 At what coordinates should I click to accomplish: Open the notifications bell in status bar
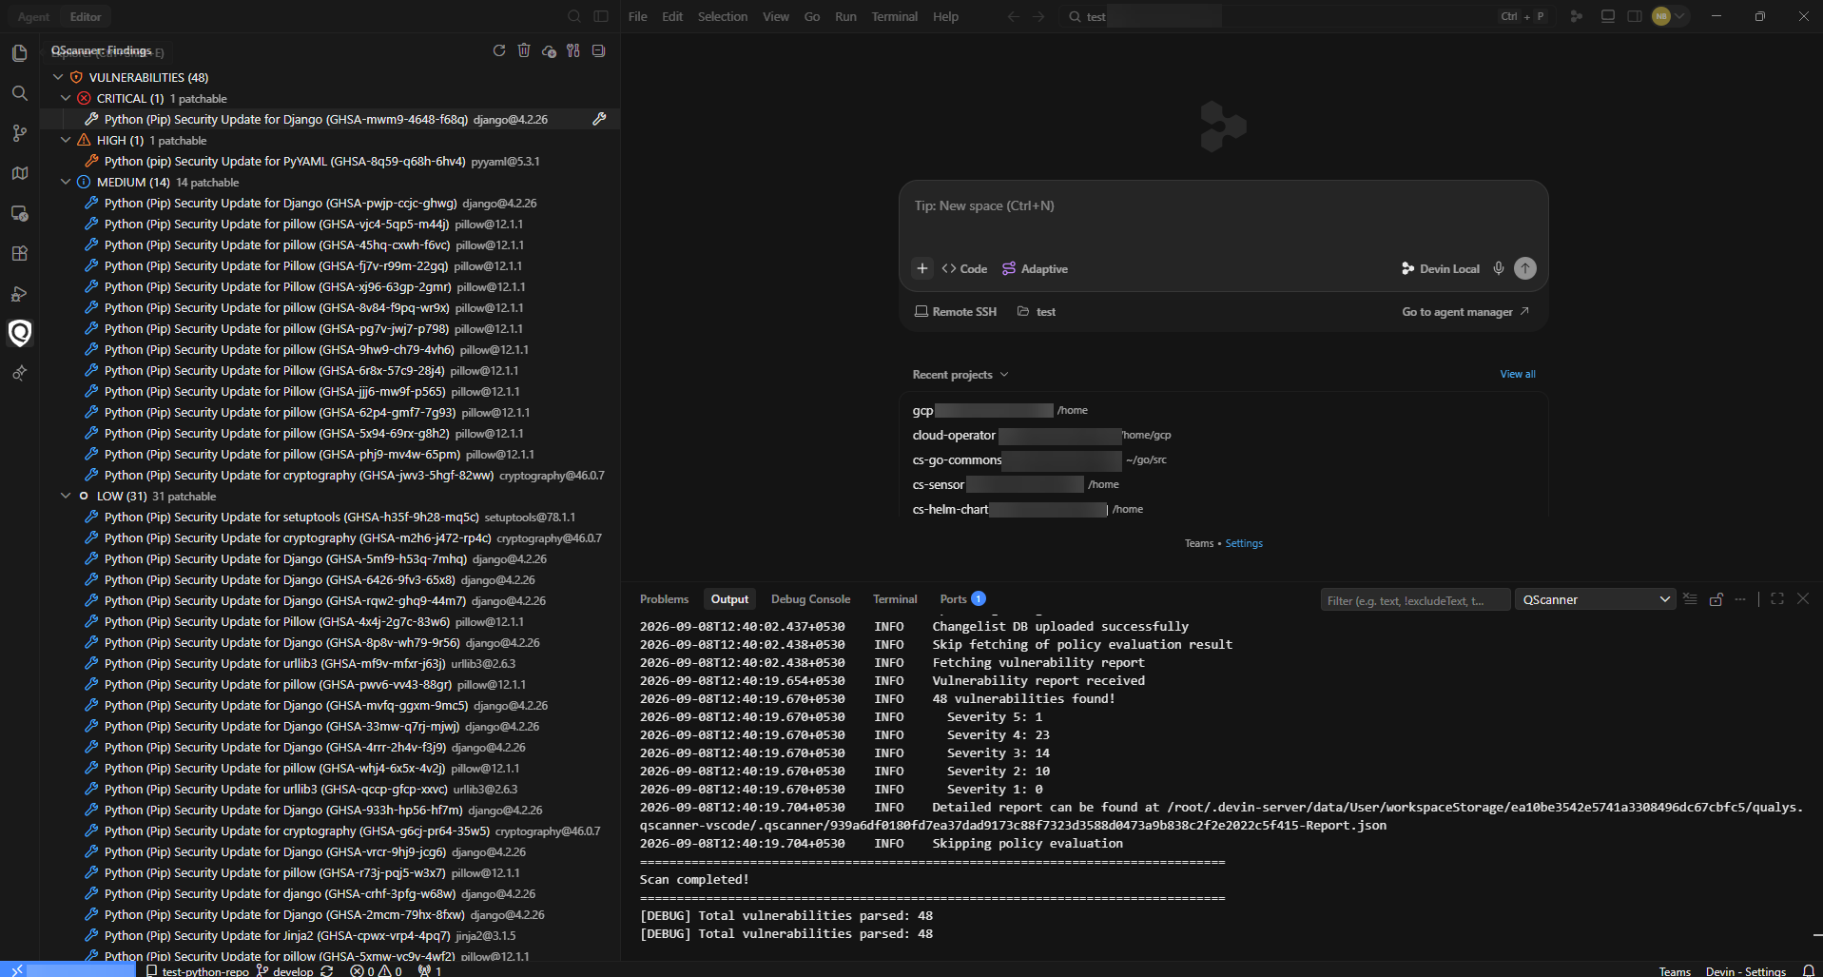(1809, 970)
